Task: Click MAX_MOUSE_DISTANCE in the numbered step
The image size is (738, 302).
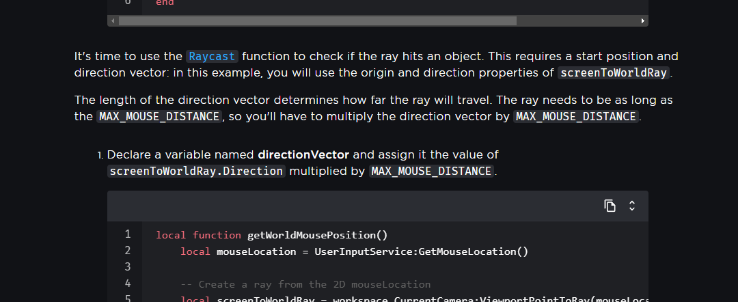Action: click(431, 171)
